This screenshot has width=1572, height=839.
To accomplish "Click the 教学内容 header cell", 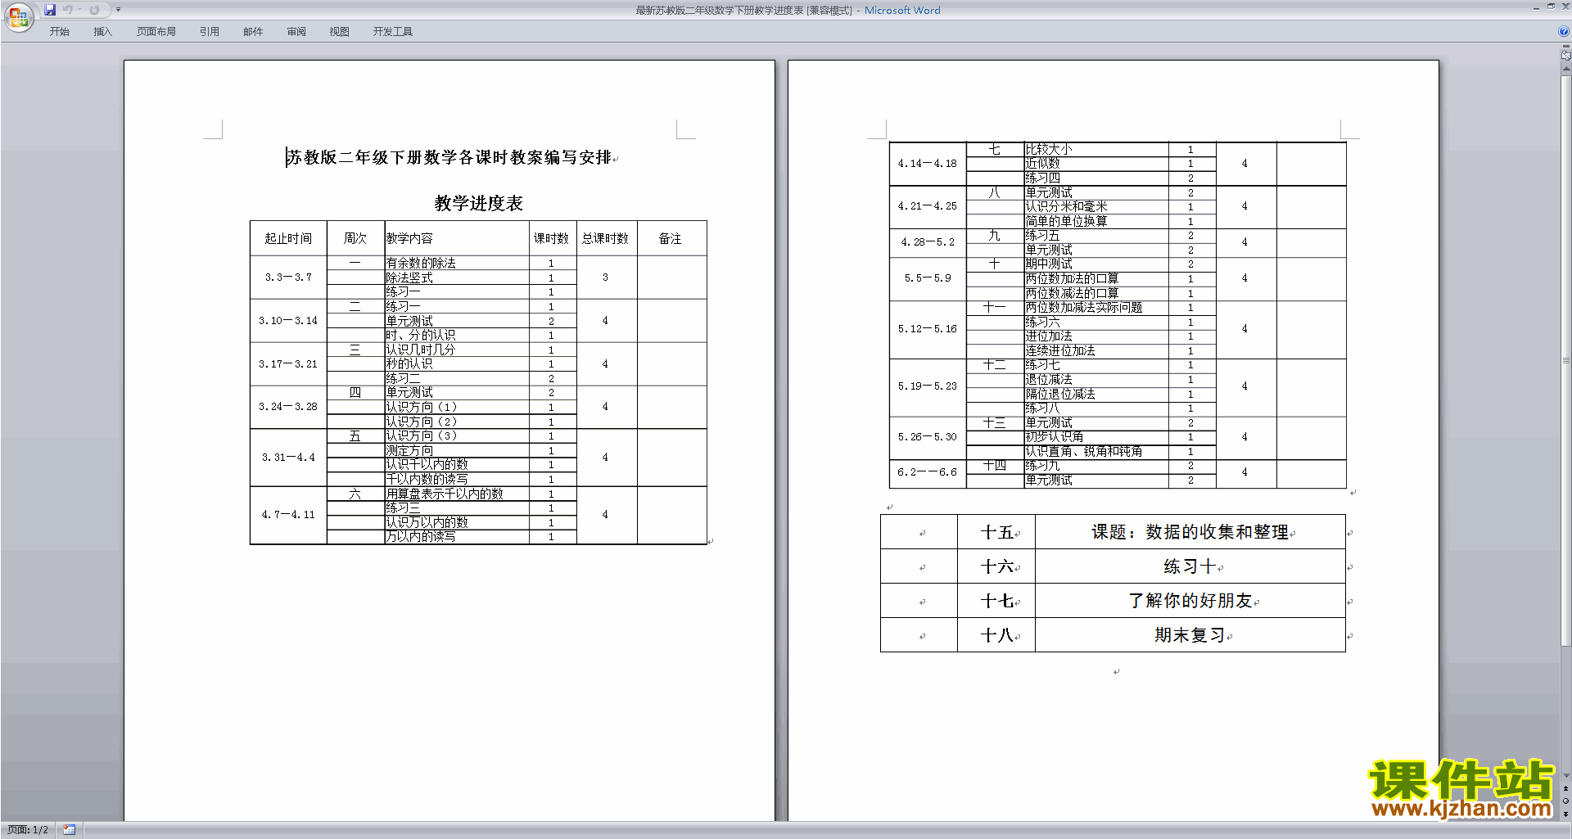I will click(457, 238).
